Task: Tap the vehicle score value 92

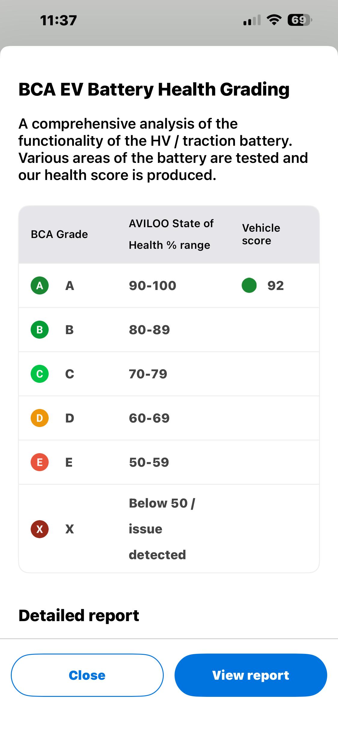Action: tap(276, 285)
